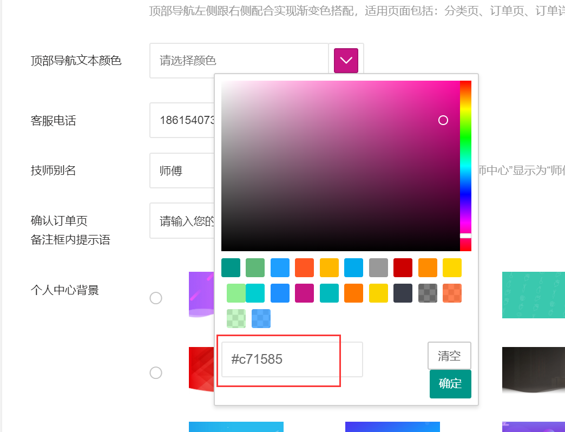Choose the red background thumbnail
The image size is (565, 432).
[x=201, y=369]
